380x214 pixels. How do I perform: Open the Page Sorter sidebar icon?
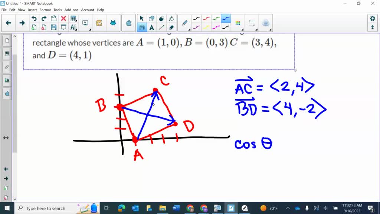point(7,40)
